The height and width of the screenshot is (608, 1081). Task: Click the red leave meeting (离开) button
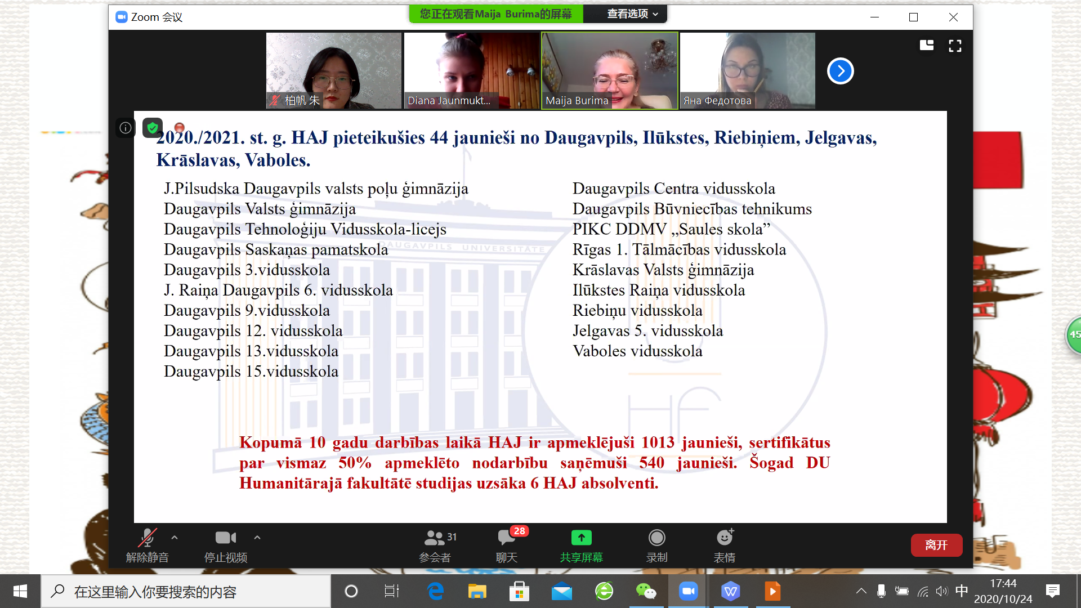(936, 545)
